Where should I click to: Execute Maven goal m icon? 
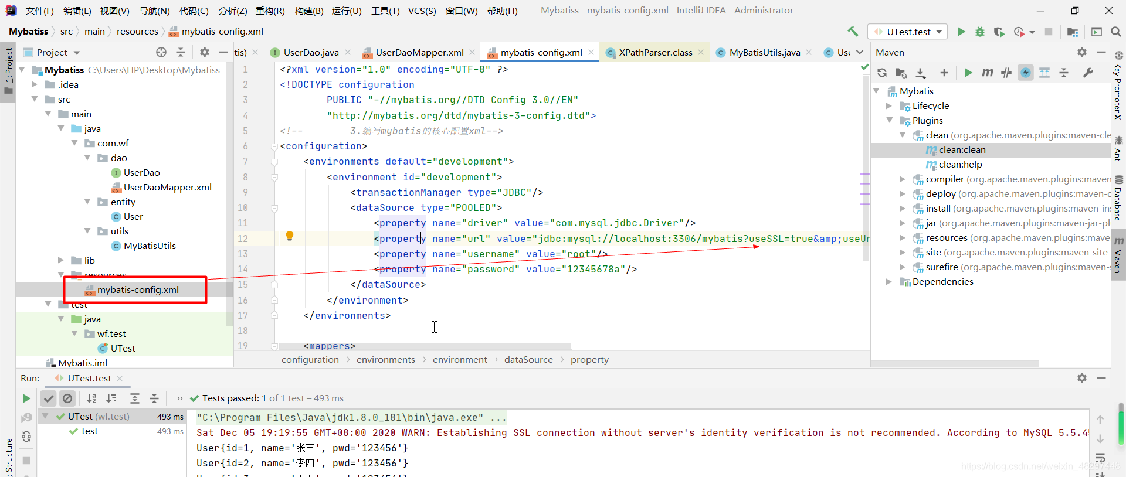click(x=988, y=73)
